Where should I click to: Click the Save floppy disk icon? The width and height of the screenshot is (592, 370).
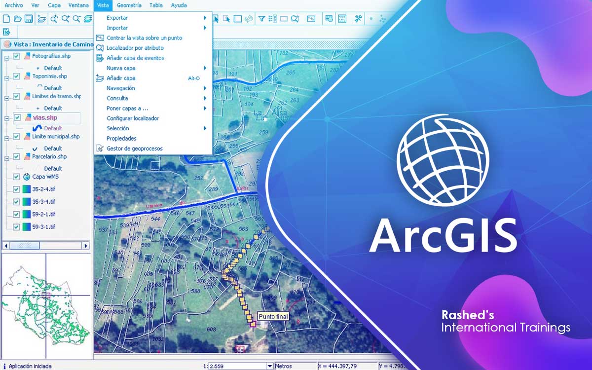click(x=29, y=19)
